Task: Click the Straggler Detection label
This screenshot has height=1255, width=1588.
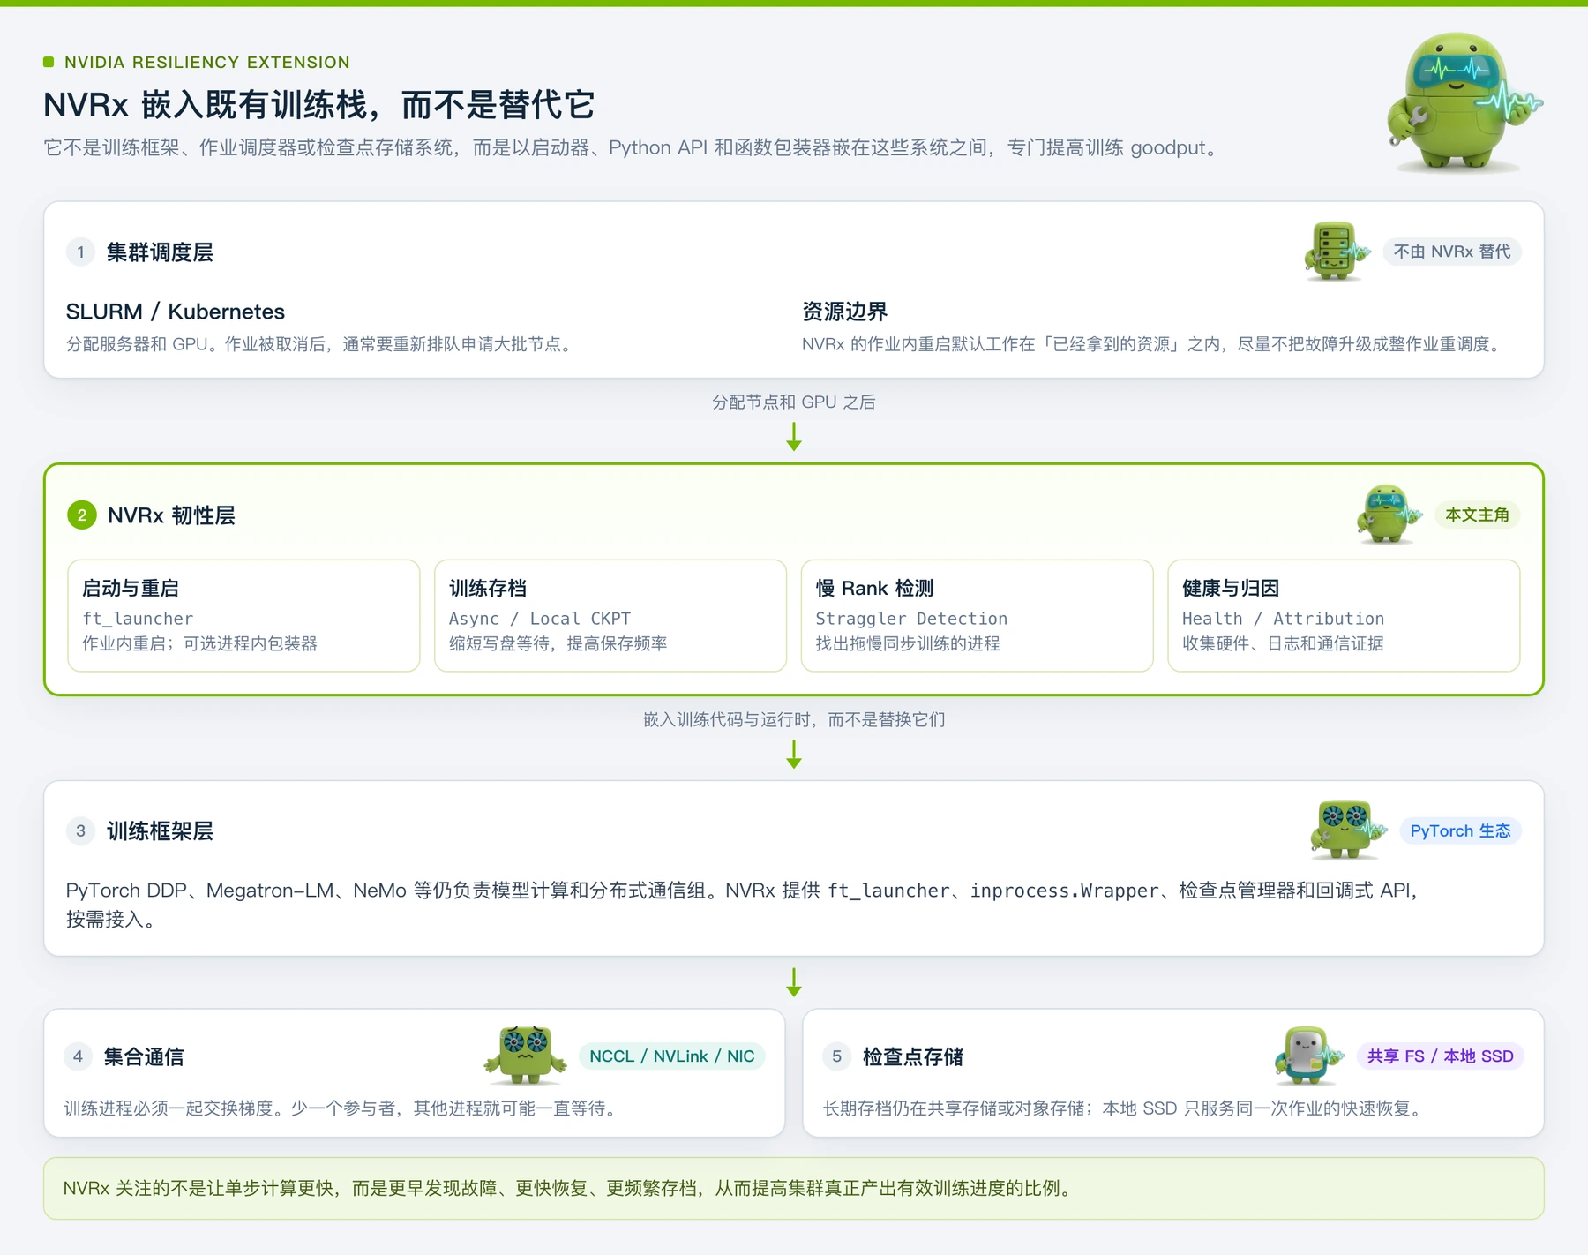Action: click(911, 619)
